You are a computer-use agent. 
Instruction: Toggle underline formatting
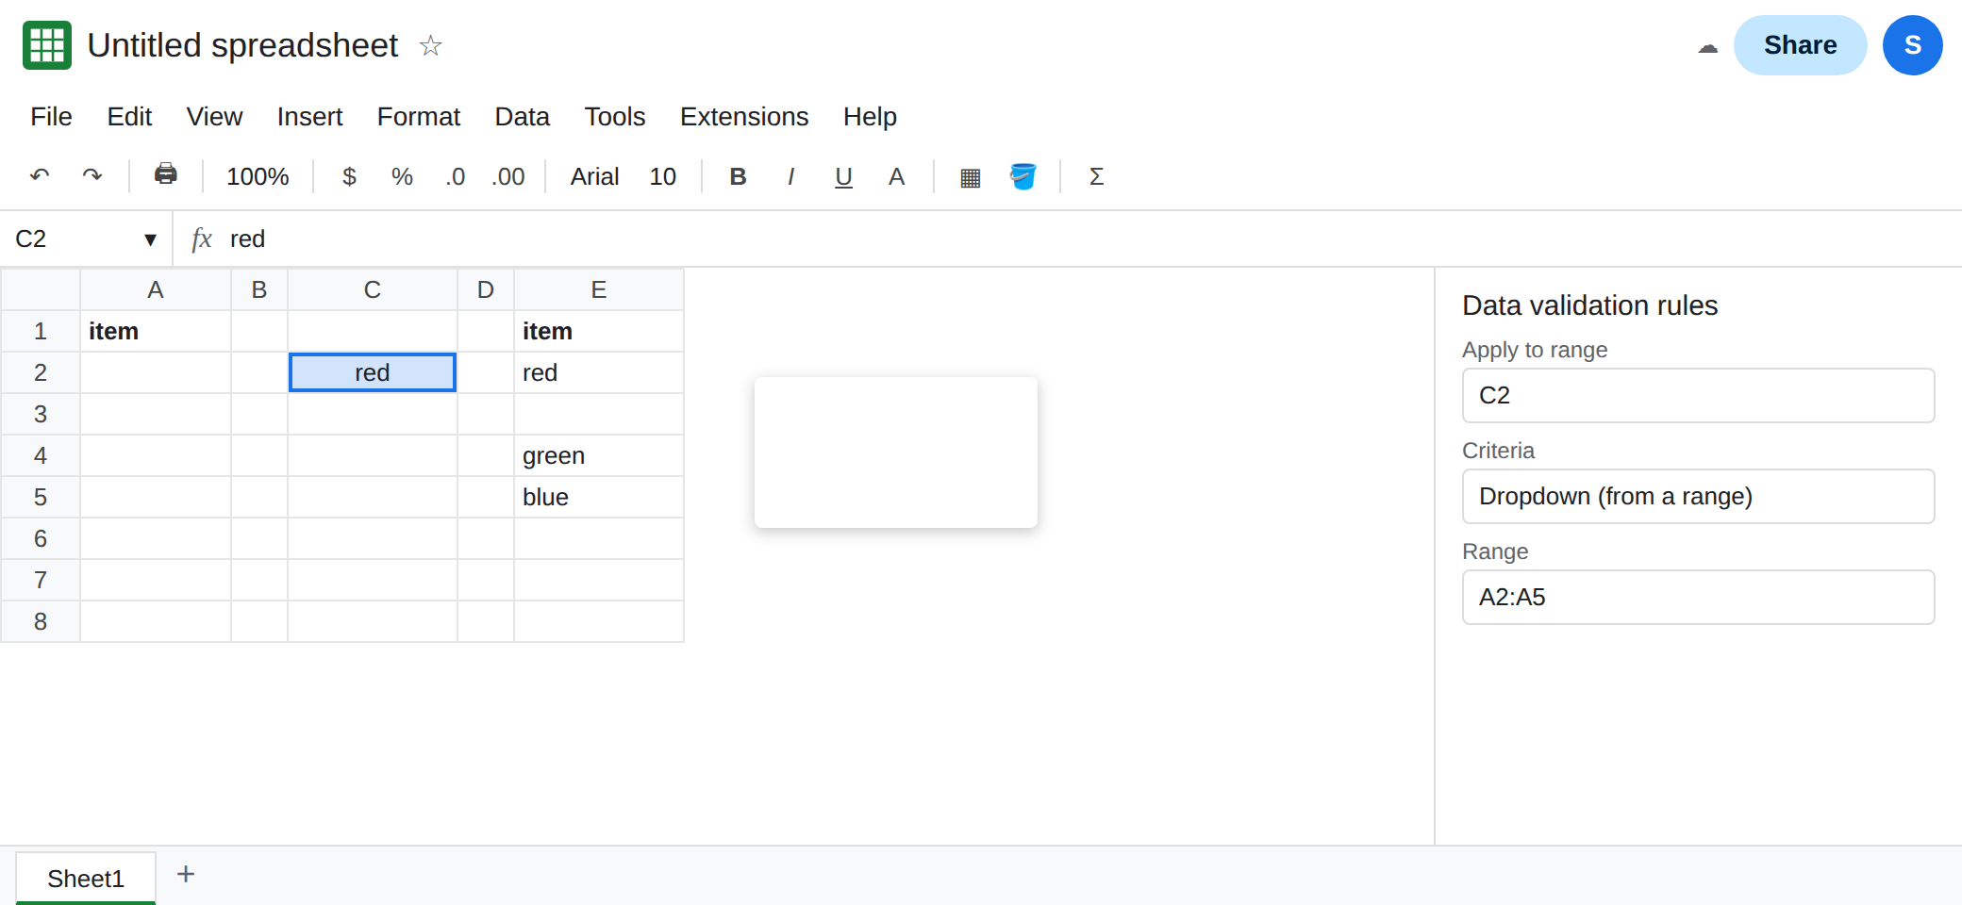(x=843, y=176)
